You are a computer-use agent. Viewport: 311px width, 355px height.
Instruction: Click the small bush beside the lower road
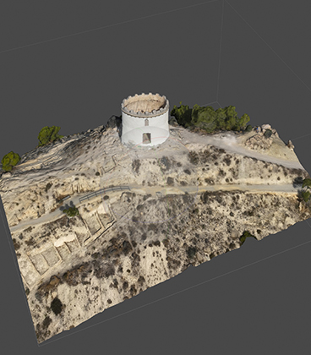pyautogui.click(x=71, y=211)
